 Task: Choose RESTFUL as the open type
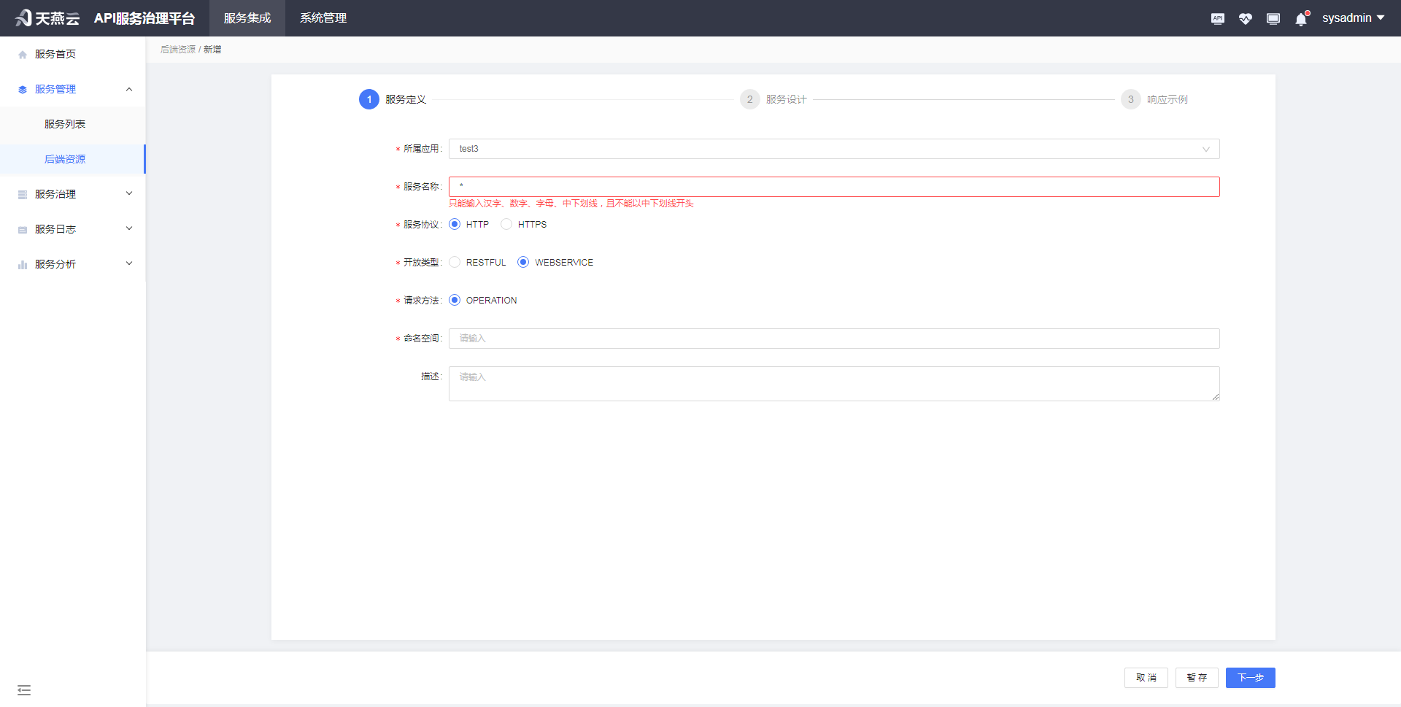click(x=455, y=262)
